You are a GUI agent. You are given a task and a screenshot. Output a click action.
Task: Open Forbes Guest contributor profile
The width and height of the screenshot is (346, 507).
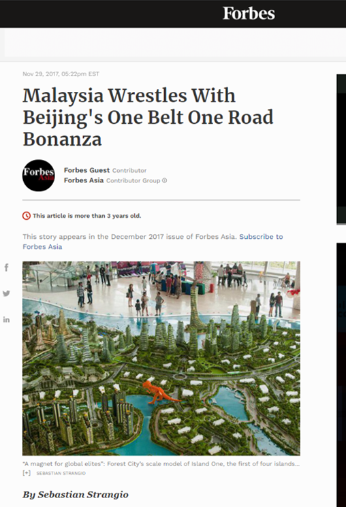pos(86,170)
